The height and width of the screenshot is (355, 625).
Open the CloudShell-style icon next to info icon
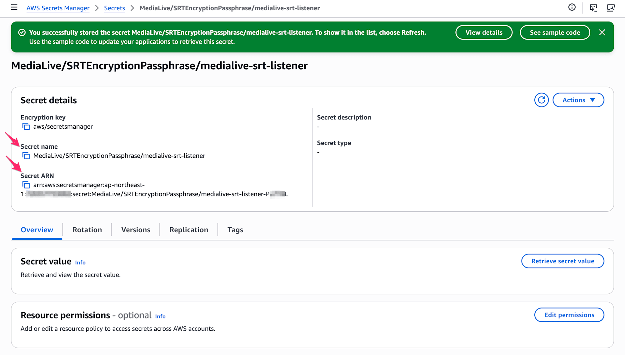click(x=593, y=8)
